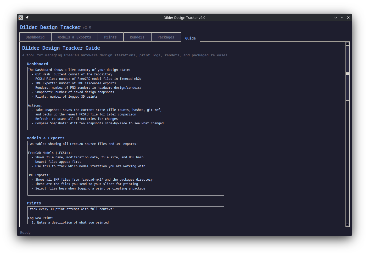Screen dimensions: 369x256
Task: Click the line 'FCStd Files: number of FreeCAD model files'
Action: [87, 79]
